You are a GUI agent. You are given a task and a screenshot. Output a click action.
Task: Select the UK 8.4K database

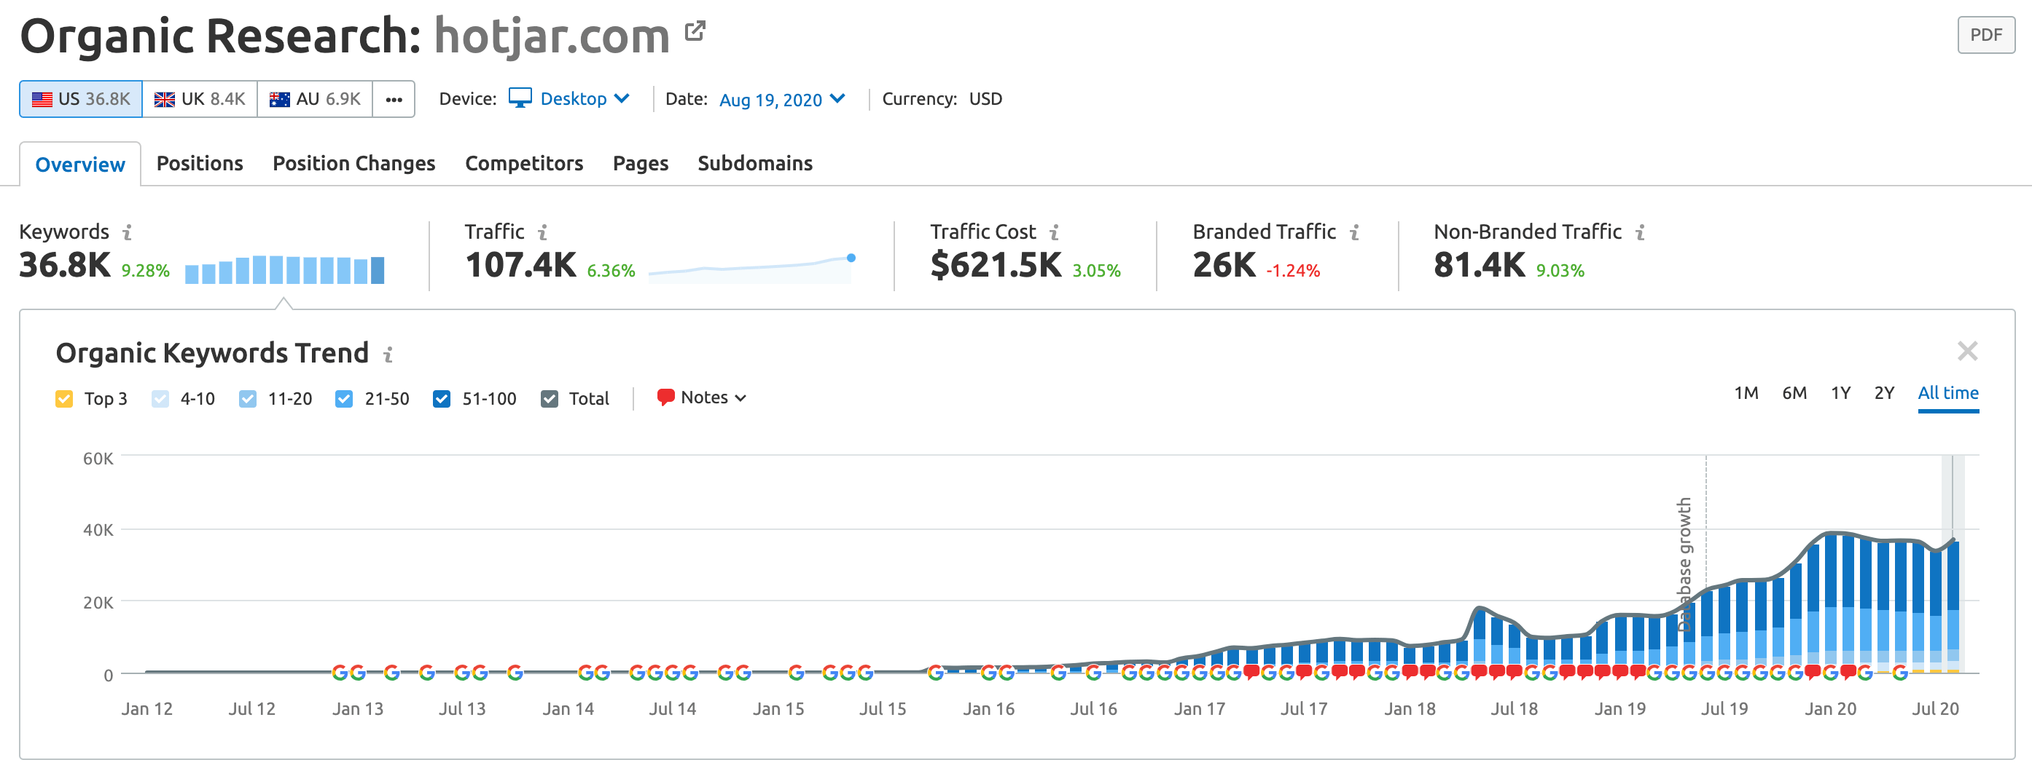pos(200,99)
